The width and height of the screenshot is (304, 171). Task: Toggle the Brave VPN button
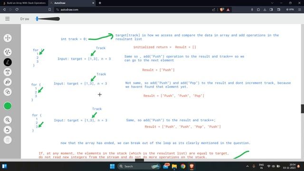[x=290, y=9]
